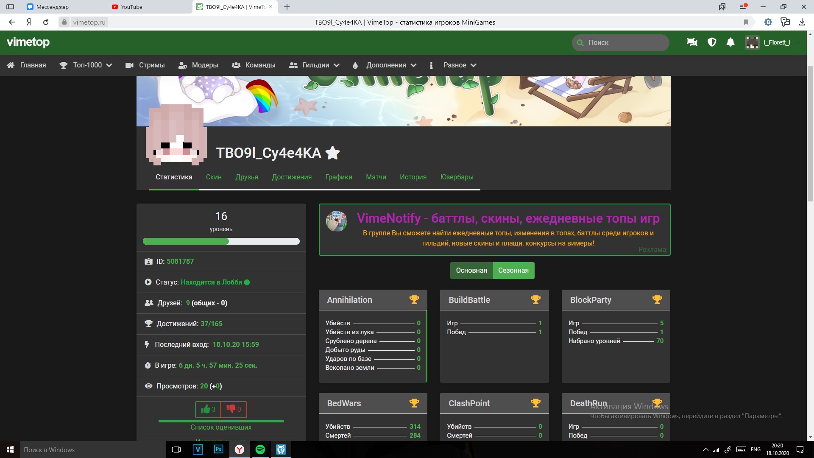Switch to the Мессенджер browser tab
This screenshot has height=458, width=814.
pos(65,7)
